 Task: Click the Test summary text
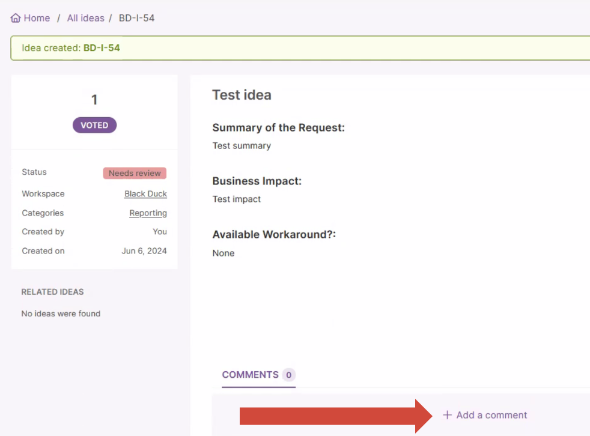242,145
